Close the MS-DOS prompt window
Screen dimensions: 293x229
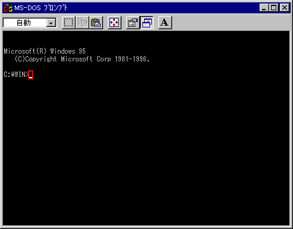(285, 8)
